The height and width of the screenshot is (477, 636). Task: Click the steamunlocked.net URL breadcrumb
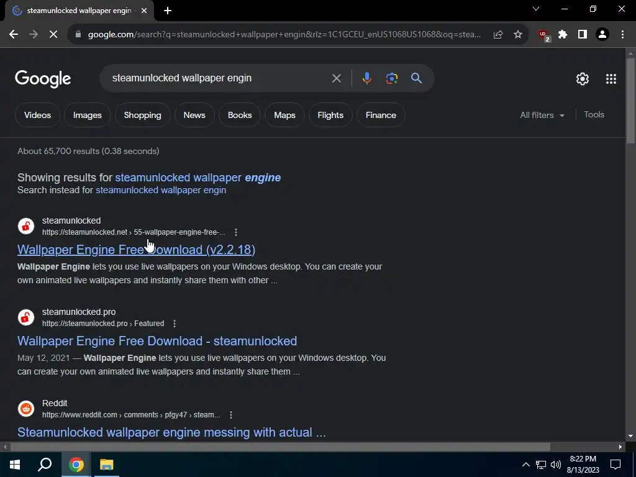tap(134, 232)
